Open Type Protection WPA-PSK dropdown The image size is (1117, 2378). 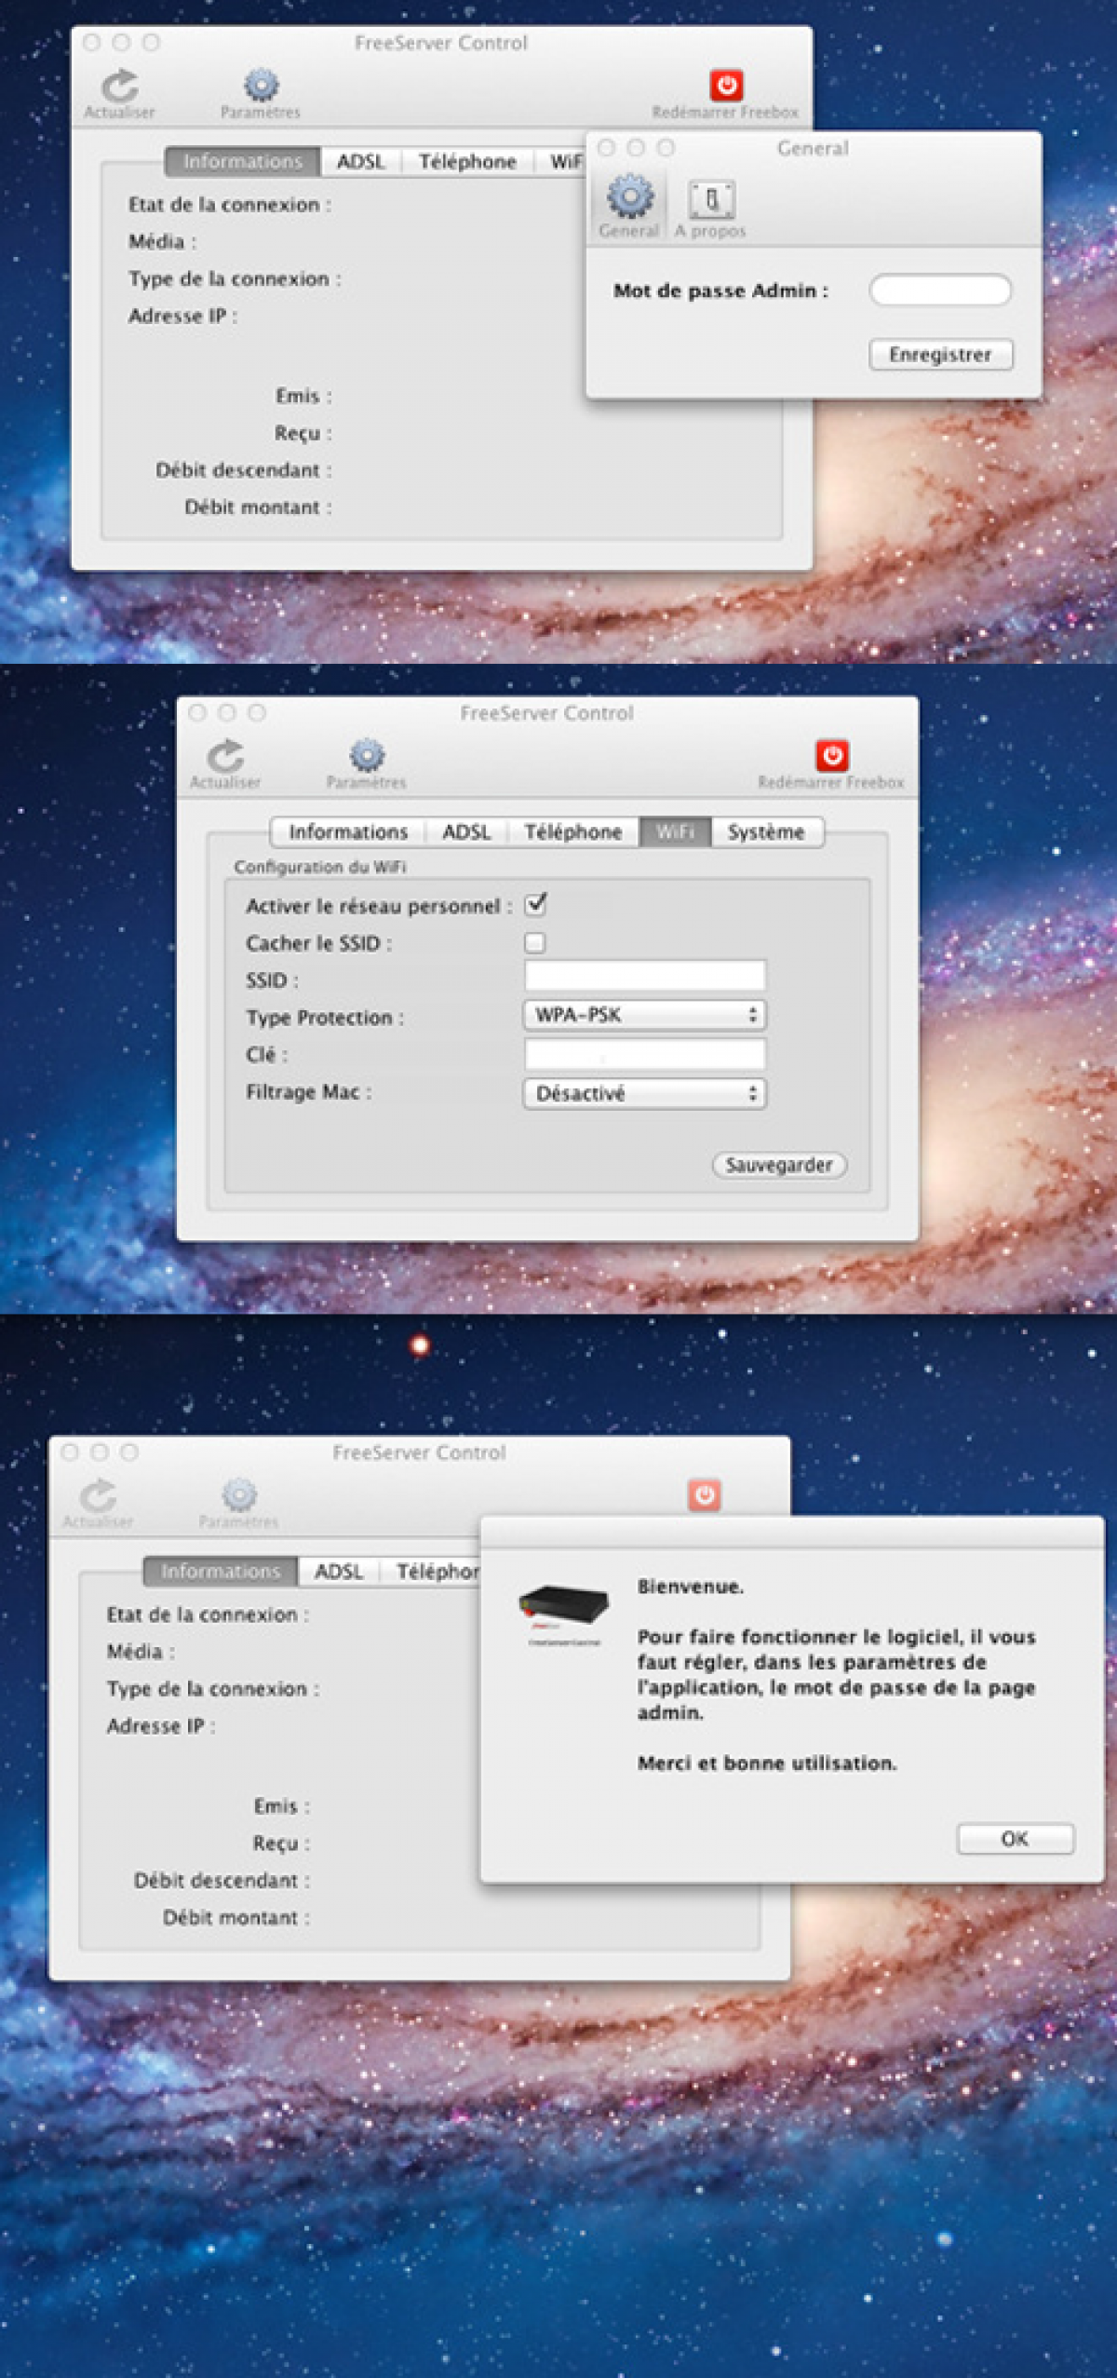pyautogui.click(x=644, y=1015)
